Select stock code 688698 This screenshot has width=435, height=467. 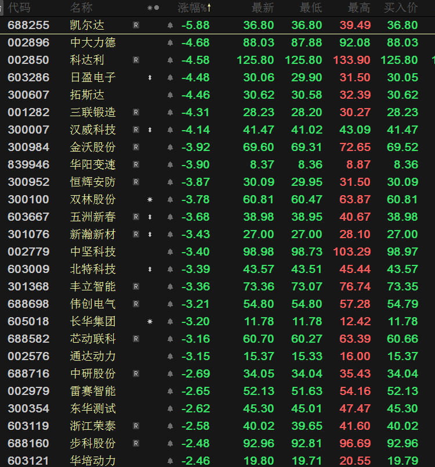(28, 304)
